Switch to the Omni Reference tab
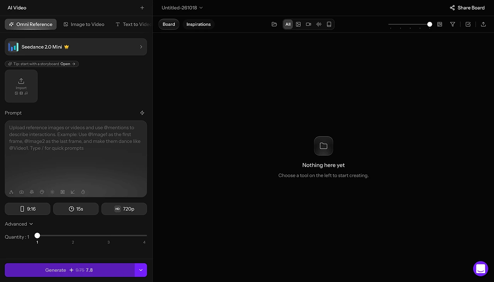The image size is (494, 282). click(x=31, y=24)
